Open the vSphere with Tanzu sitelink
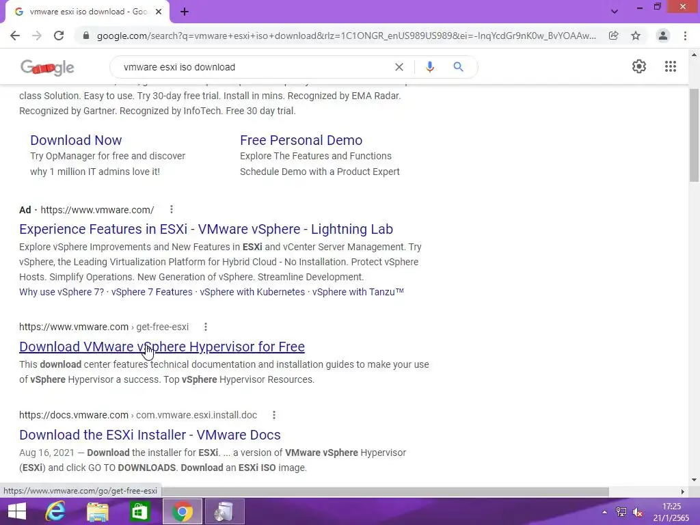Image resolution: width=700 pixels, height=525 pixels. [x=358, y=292]
